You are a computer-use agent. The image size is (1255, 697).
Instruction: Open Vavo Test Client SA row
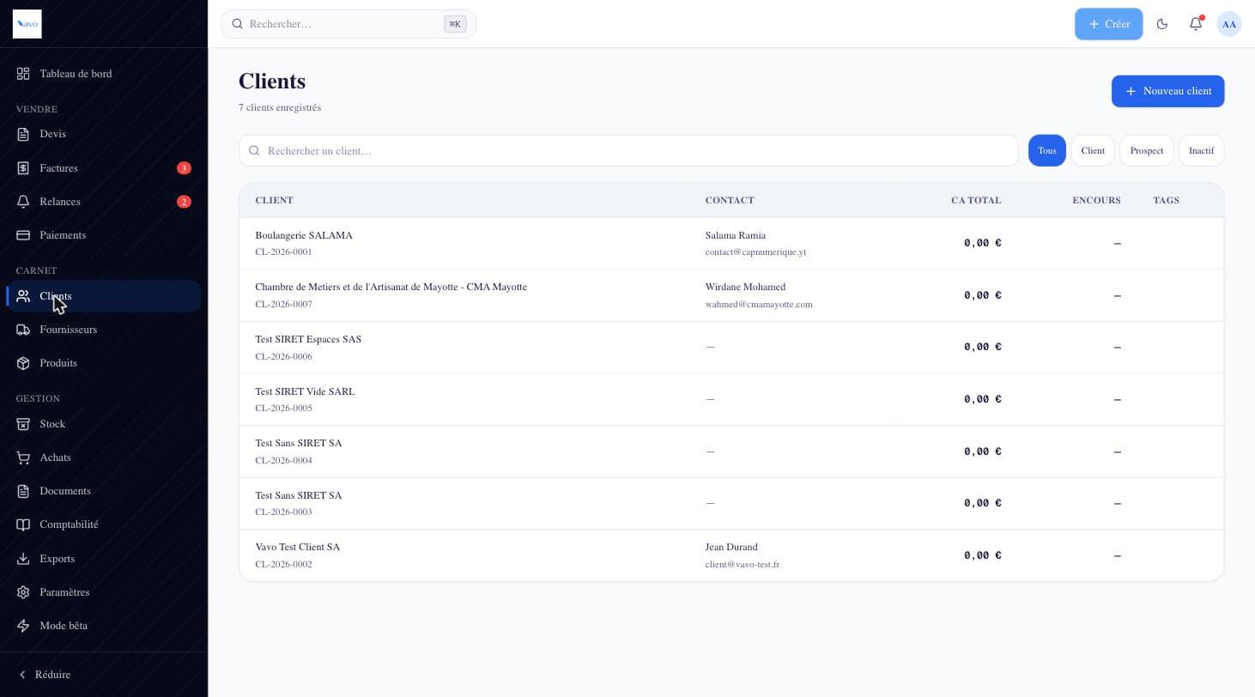(x=731, y=555)
